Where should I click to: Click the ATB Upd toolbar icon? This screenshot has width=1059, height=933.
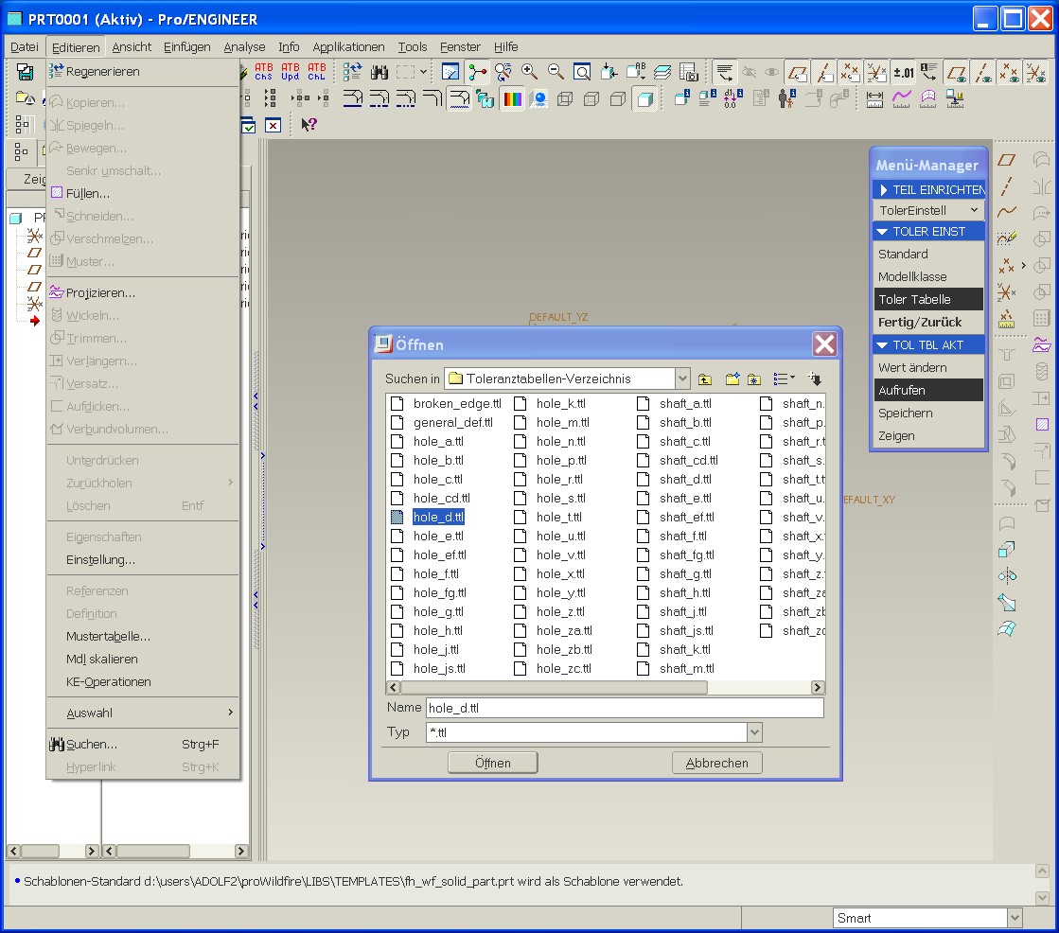291,72
